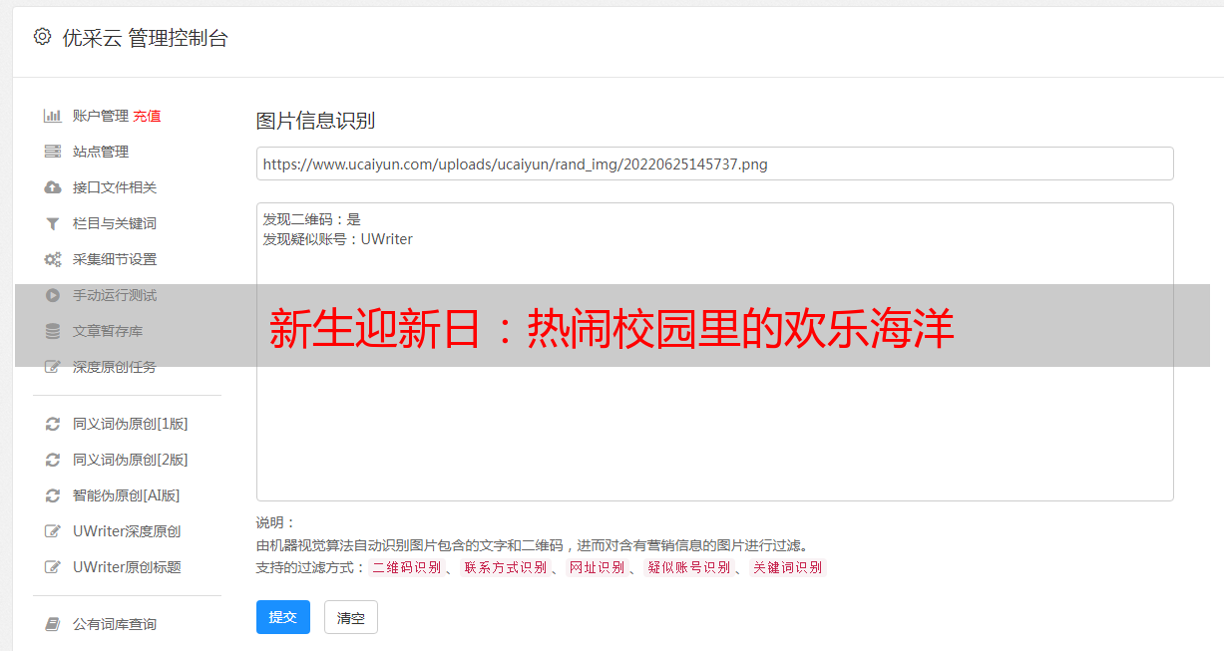Click the filter funnel icon for 栏目与关键词
Image resolution: width=1224 pixels, height=651 pixels.
(53, 223)
